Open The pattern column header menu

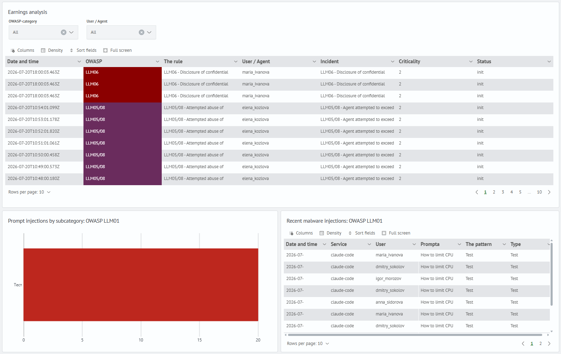[x=504, y=244]
